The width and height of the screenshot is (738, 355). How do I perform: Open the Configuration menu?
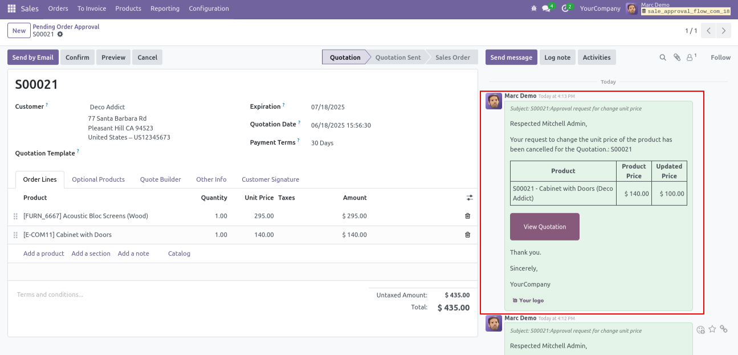(209, 9)
